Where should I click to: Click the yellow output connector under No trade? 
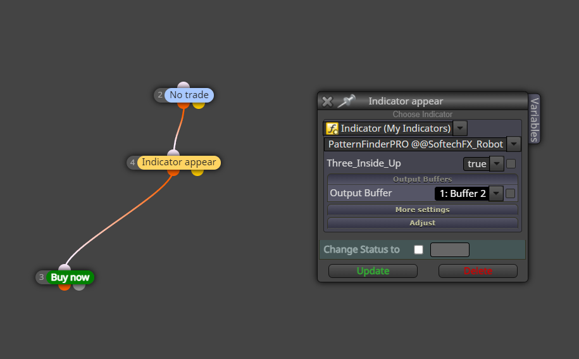[199, 105]
